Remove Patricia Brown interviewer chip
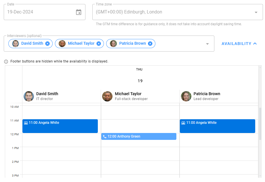Viewport: 265px width, 182px height. coord(150,44)
